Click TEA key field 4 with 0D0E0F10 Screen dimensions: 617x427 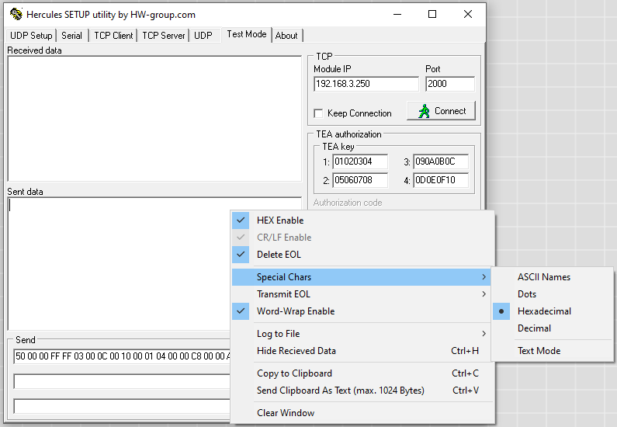441,180
